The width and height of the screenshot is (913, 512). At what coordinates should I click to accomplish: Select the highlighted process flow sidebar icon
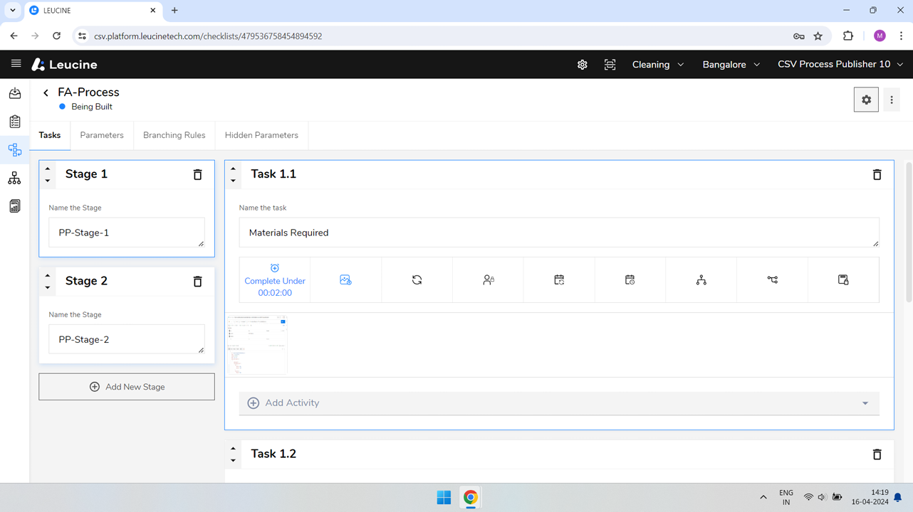coord(15,150)
